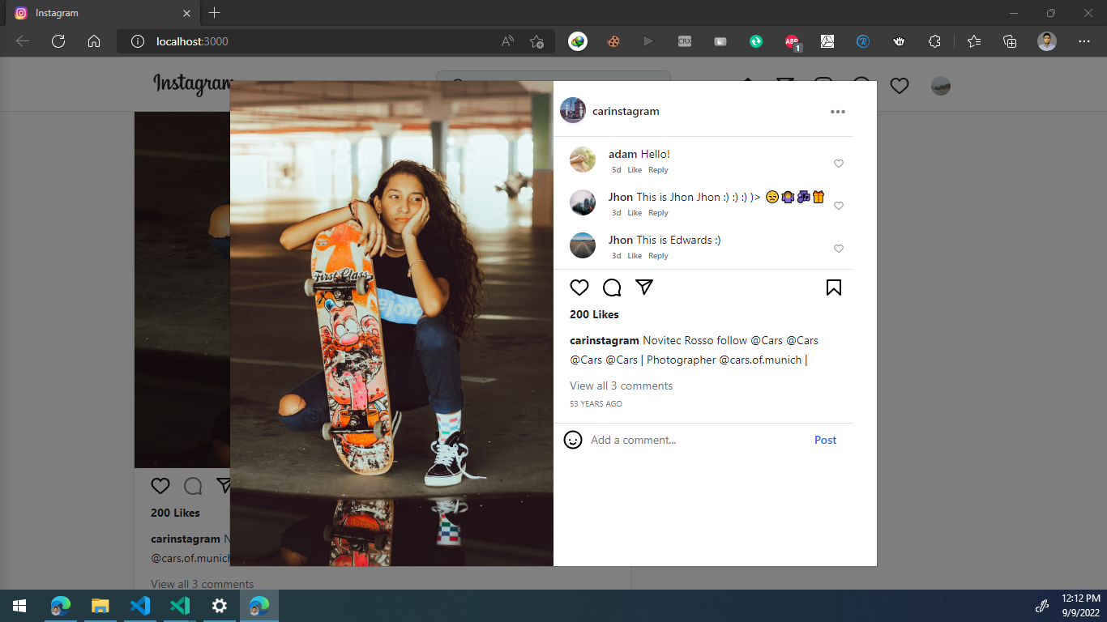Image resolution: width=1107 pixels, height=622 pixels.
Task: Open the browser Favorites list icon
Action: [x=974, y=41]
